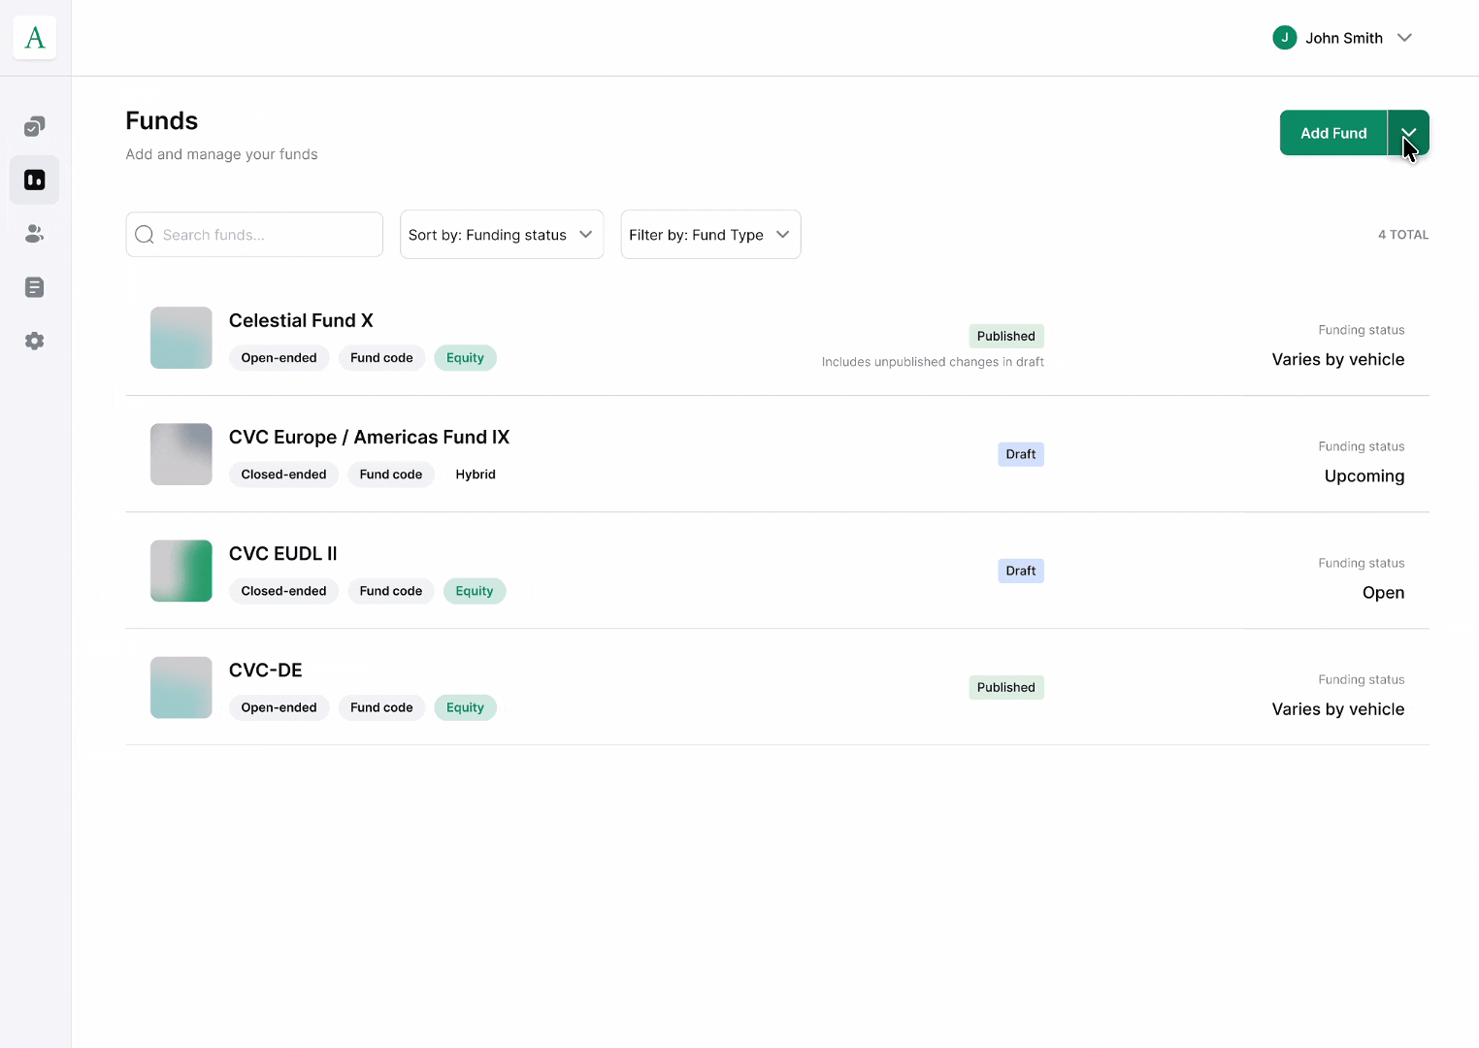
Task: Click 'Includes unpublished changes in draft' text
Action: point(933,362)
